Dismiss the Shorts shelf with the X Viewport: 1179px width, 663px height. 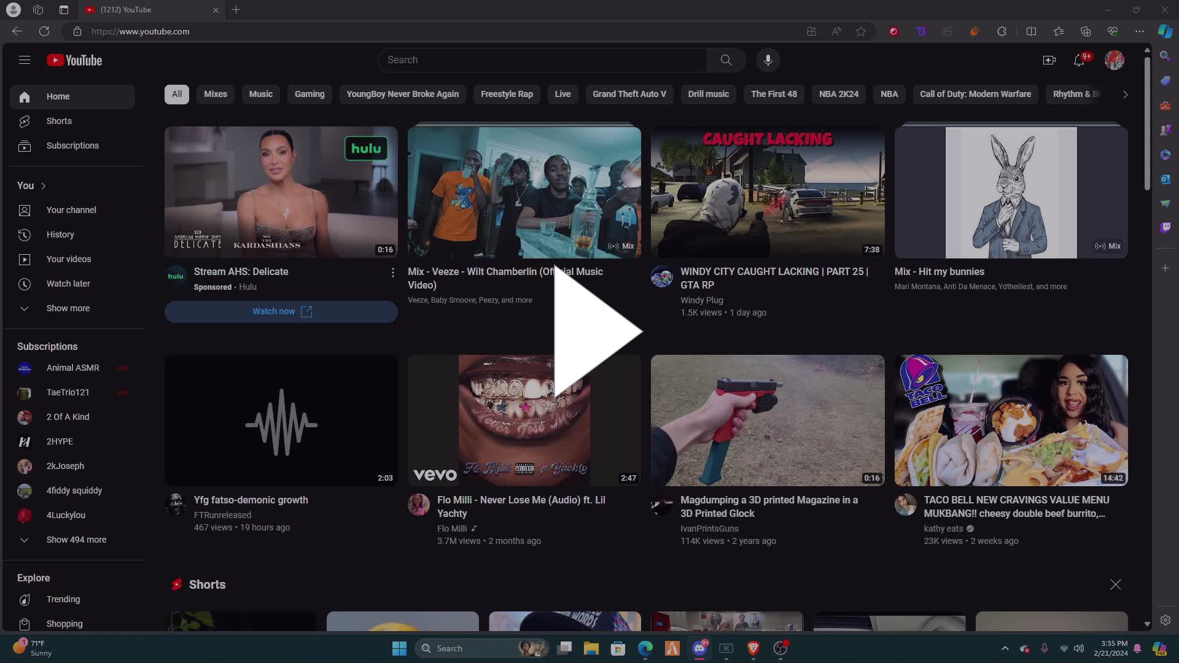[x=1115, y=584]
